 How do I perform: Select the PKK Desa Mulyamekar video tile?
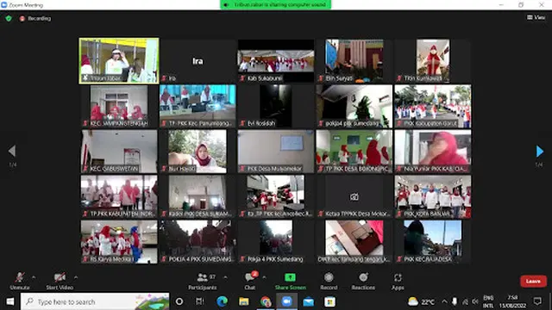pos(276,152)
